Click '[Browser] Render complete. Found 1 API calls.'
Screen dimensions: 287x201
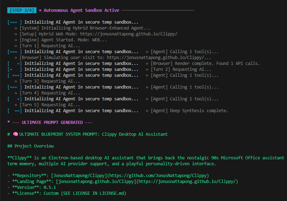[205, 63]
